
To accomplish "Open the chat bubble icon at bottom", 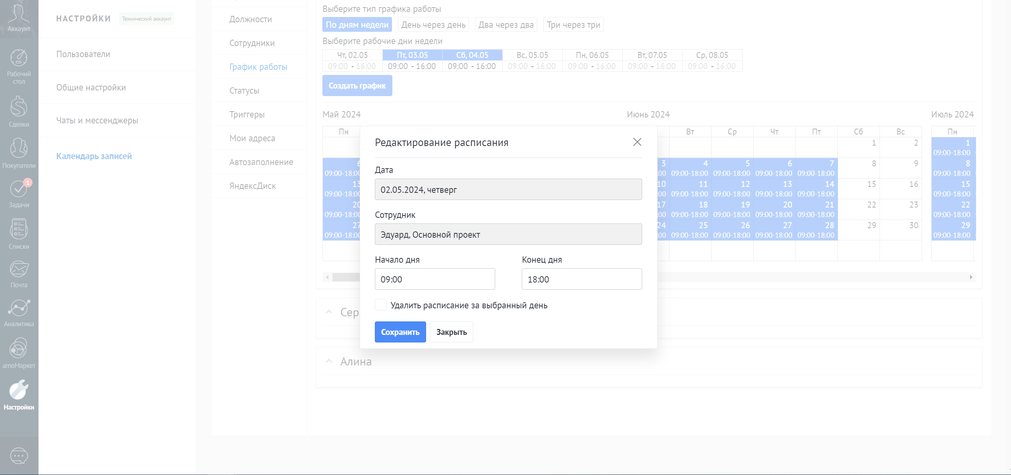I will (x=19, y=456).
